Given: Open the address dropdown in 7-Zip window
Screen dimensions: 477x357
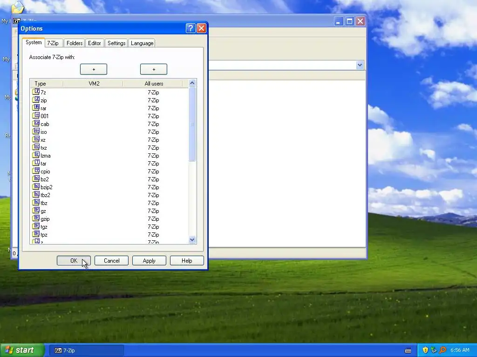Looking at the screenshot, I should pyautogui.click(x=360, y=65).
